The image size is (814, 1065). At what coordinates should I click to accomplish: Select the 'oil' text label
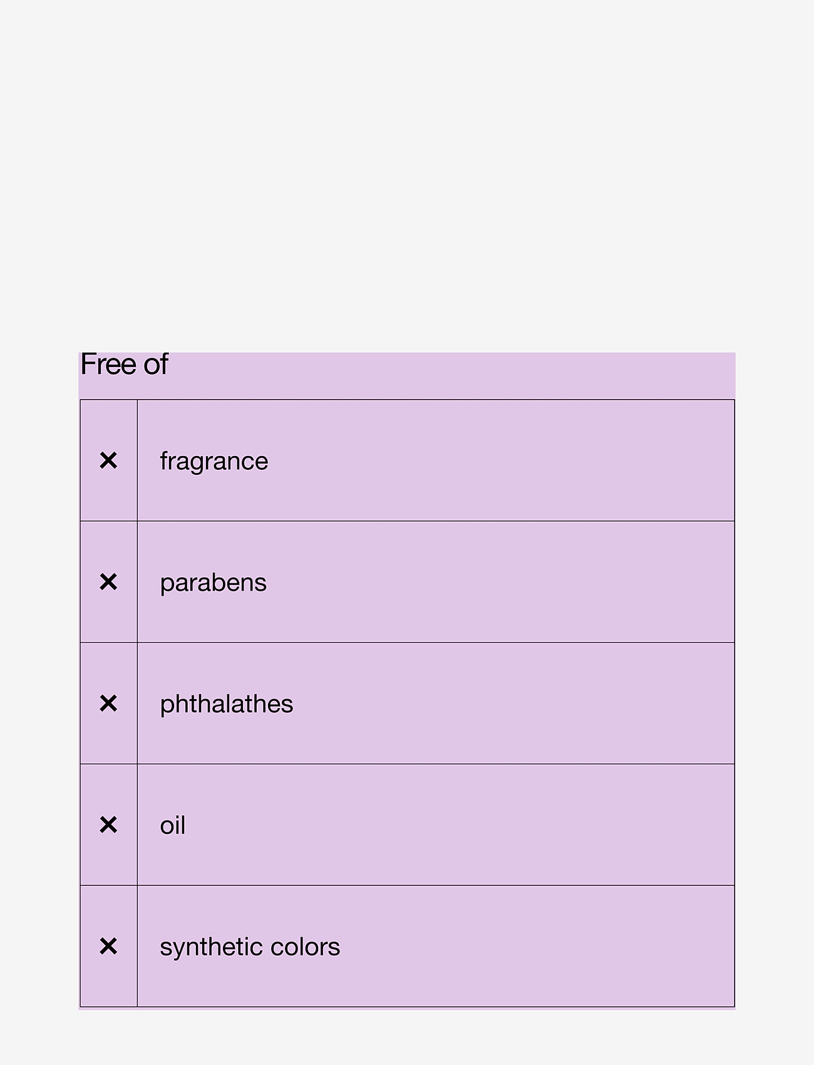pyautogui.click(x=173, y=826)
